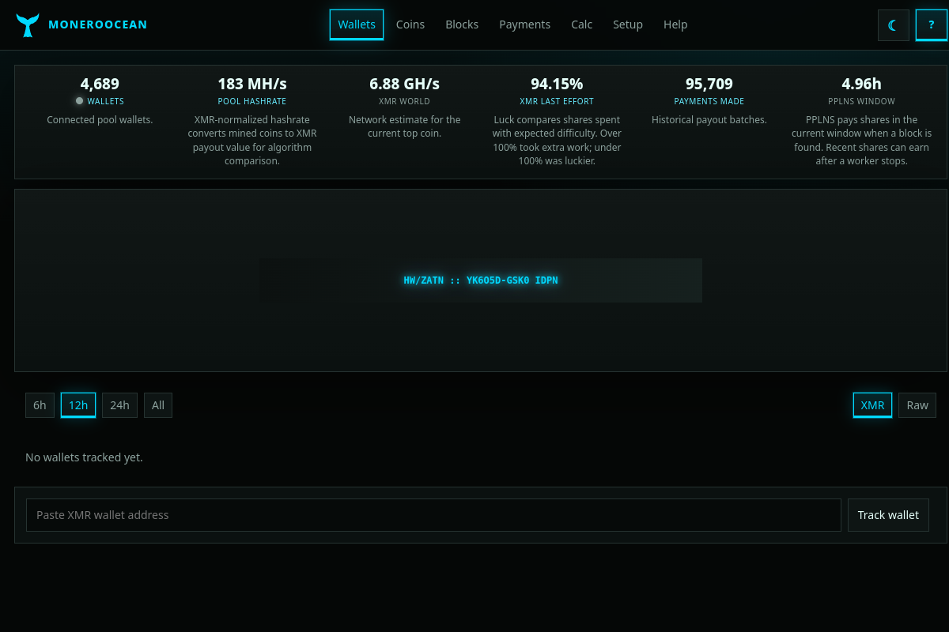This screenshot has width=949, height=632.
Task: Focus the Paste XMR wallet address field
Action: [433, 515]
